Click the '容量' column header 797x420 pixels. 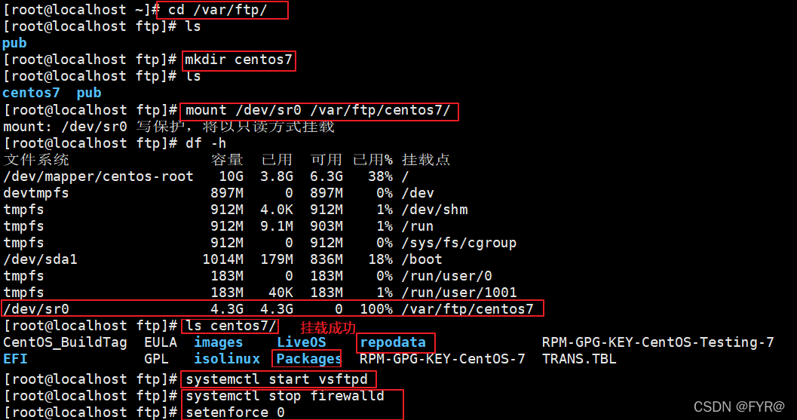coord(227,160)
